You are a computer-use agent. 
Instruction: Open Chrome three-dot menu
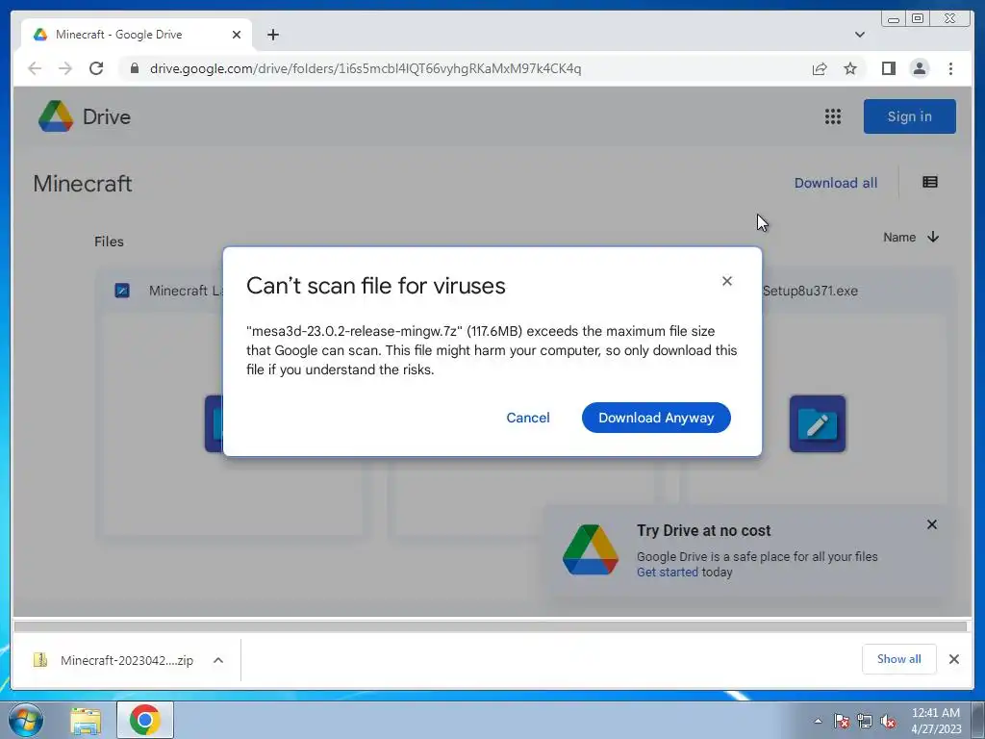point(950,68)
